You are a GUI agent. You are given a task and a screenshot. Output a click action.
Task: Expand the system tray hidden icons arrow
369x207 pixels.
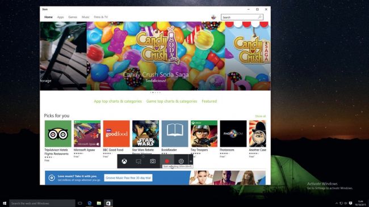(x=336, y=203)
